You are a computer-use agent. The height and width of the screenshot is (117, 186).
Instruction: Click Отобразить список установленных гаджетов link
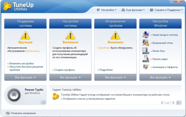89,99
